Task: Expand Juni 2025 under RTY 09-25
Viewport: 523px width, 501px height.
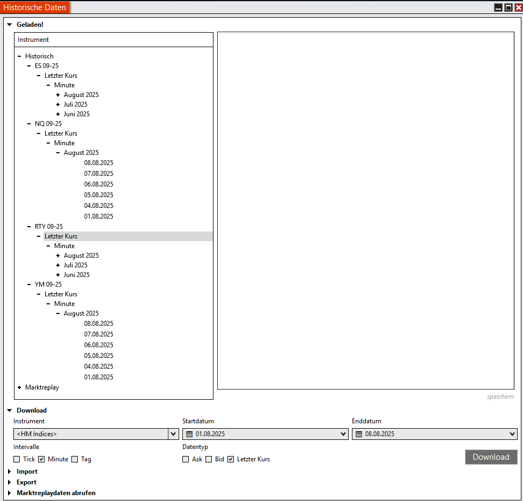Action: [58, 275]
